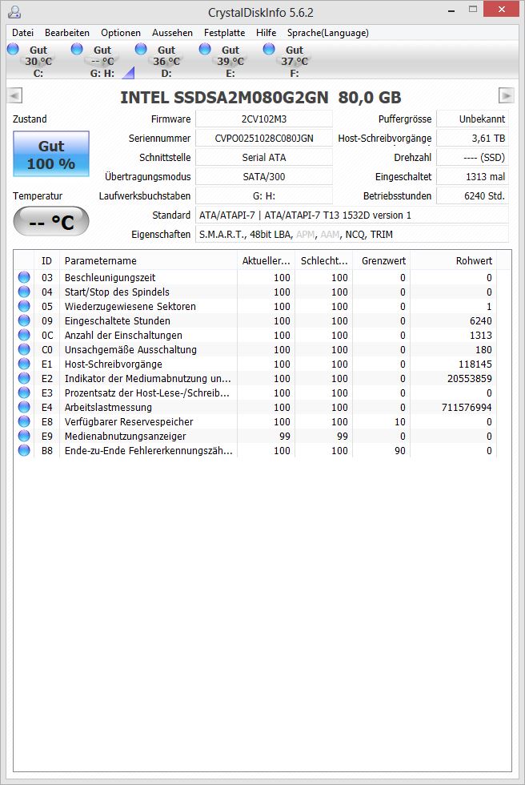Open the Datei menu

[x=22, y=33]
